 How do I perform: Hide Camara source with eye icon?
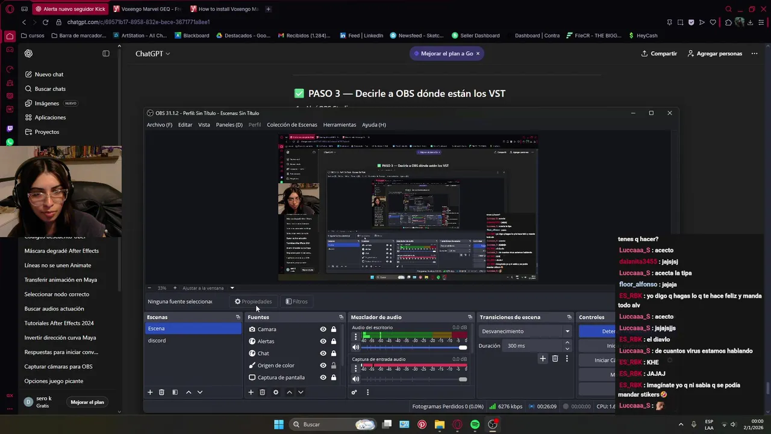(x=323, y=329)
